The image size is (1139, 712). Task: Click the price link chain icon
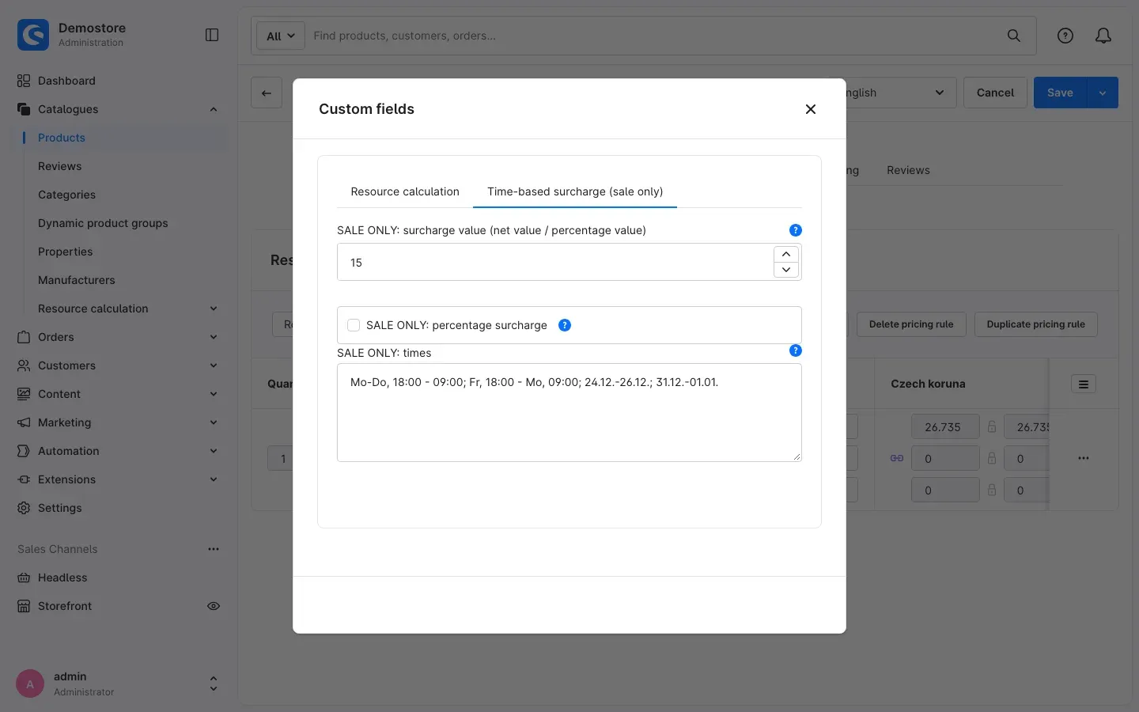point(897,458)
